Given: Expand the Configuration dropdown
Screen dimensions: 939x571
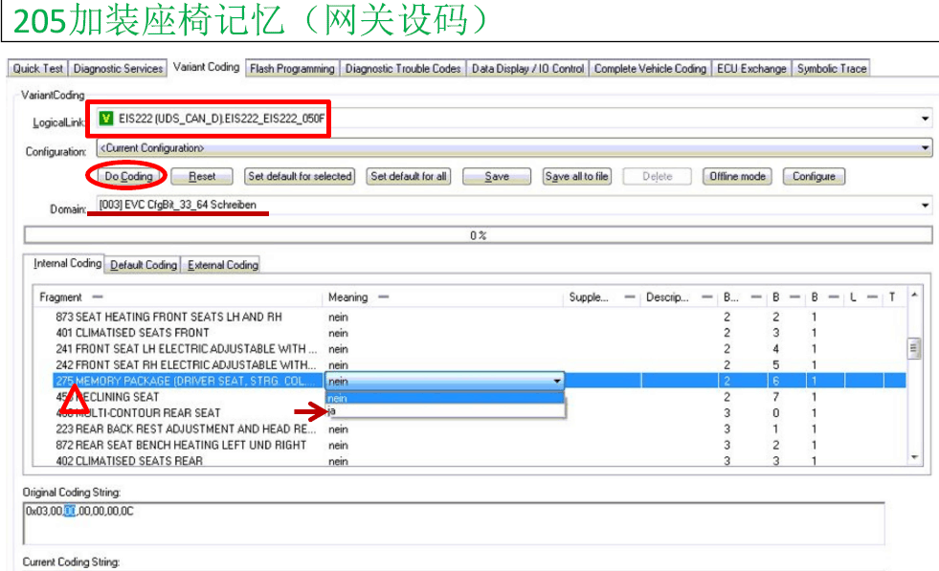Looking at the screenshot, I should pyautogui.click(x=925, y=148).
